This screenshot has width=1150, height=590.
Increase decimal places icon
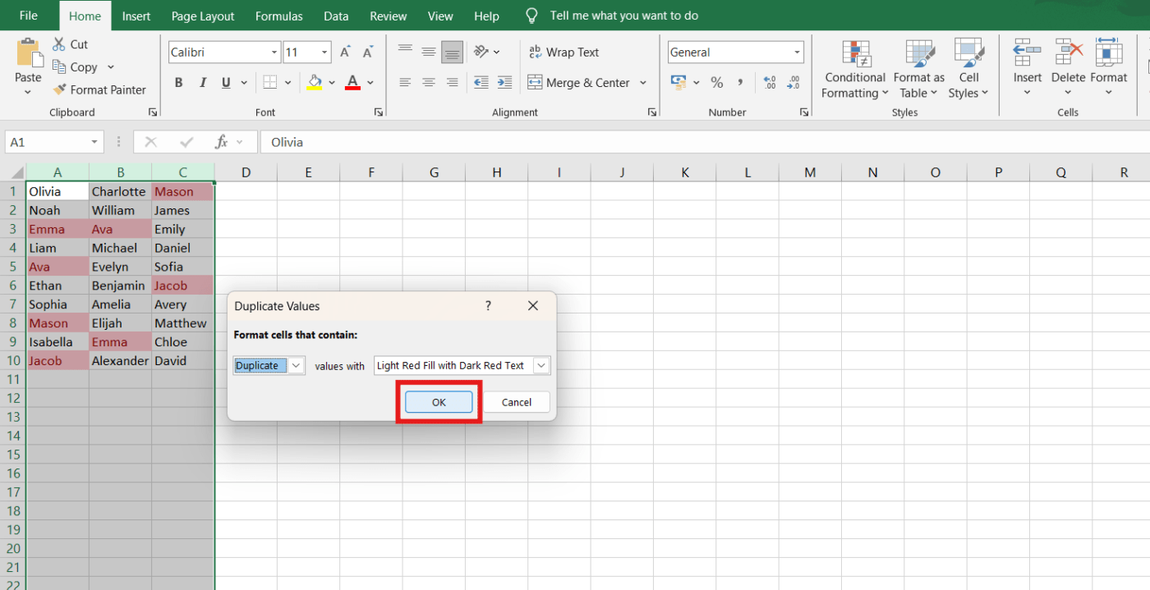tap(770, 83)
